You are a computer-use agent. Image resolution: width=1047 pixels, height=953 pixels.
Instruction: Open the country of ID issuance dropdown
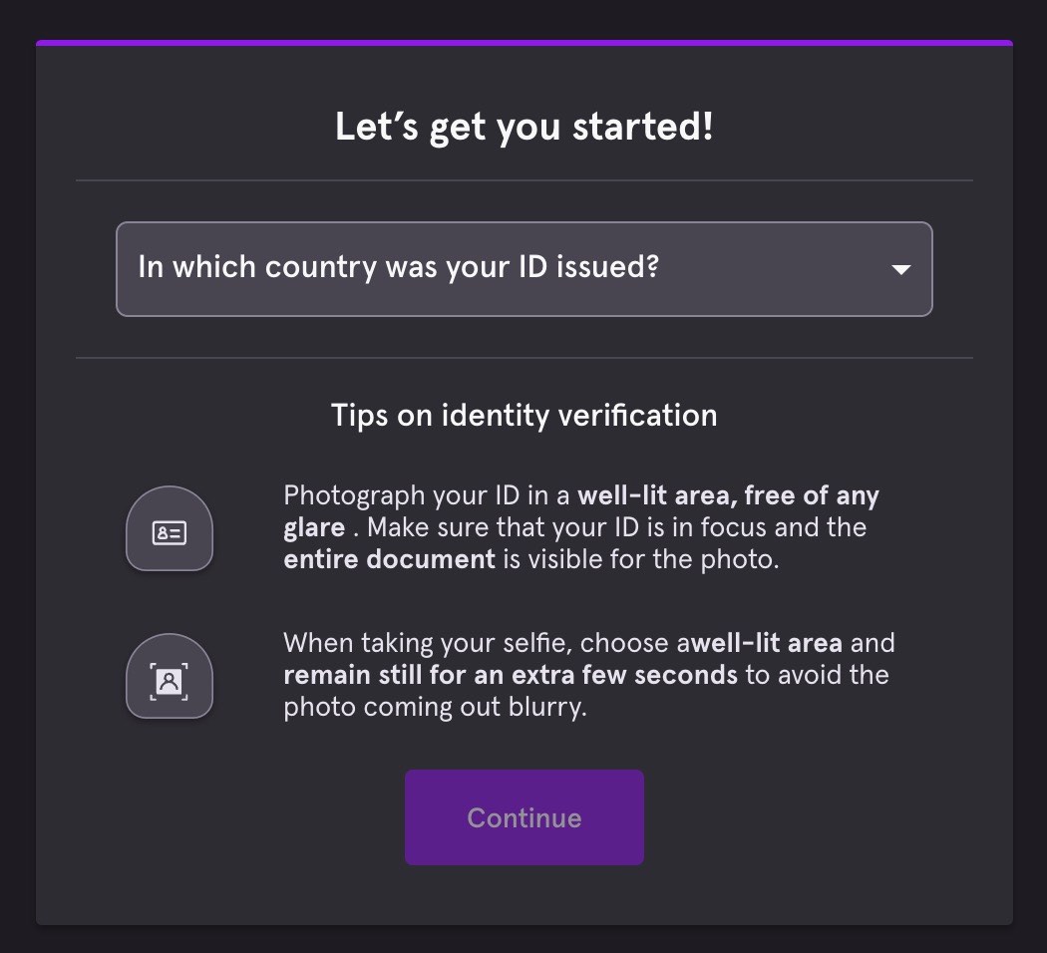[x=523, y=269]
